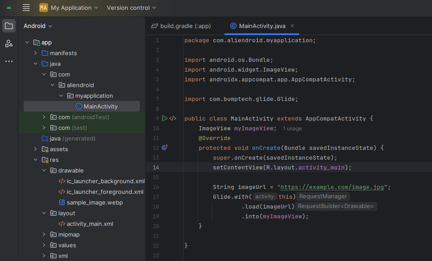Image resolution: width=432 pixels, height=261 pixels.
Task: Click the @Override annotation
Action: [x=214, y=138]
